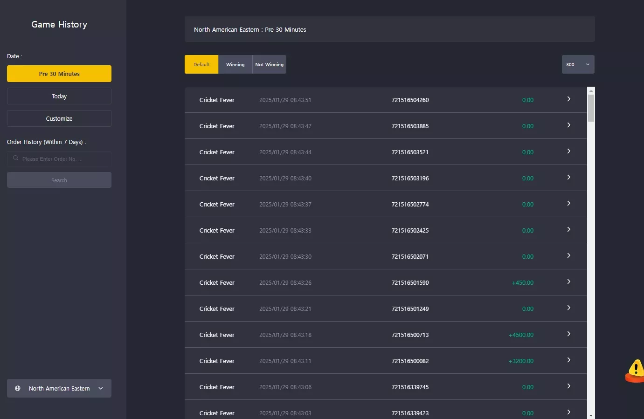Click Cricket Fever in the 08:43:06 row
The image size is (644, 419).
click(x=217, y=387)
